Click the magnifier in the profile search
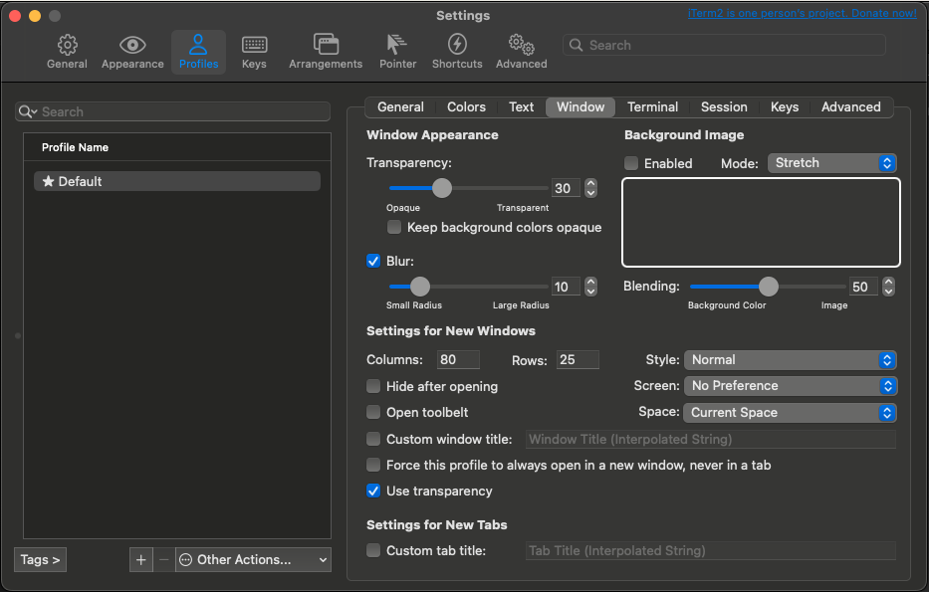The width and height of the screenshot is (929, 592). [x=27, y=111]
